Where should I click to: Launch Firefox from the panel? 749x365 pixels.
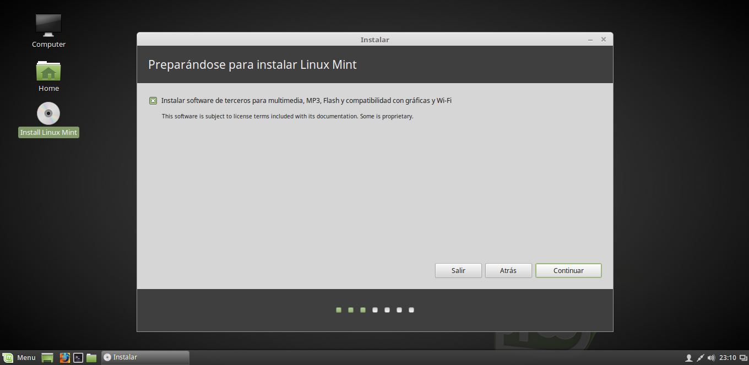pyautogui.click(x=65, y=358)
